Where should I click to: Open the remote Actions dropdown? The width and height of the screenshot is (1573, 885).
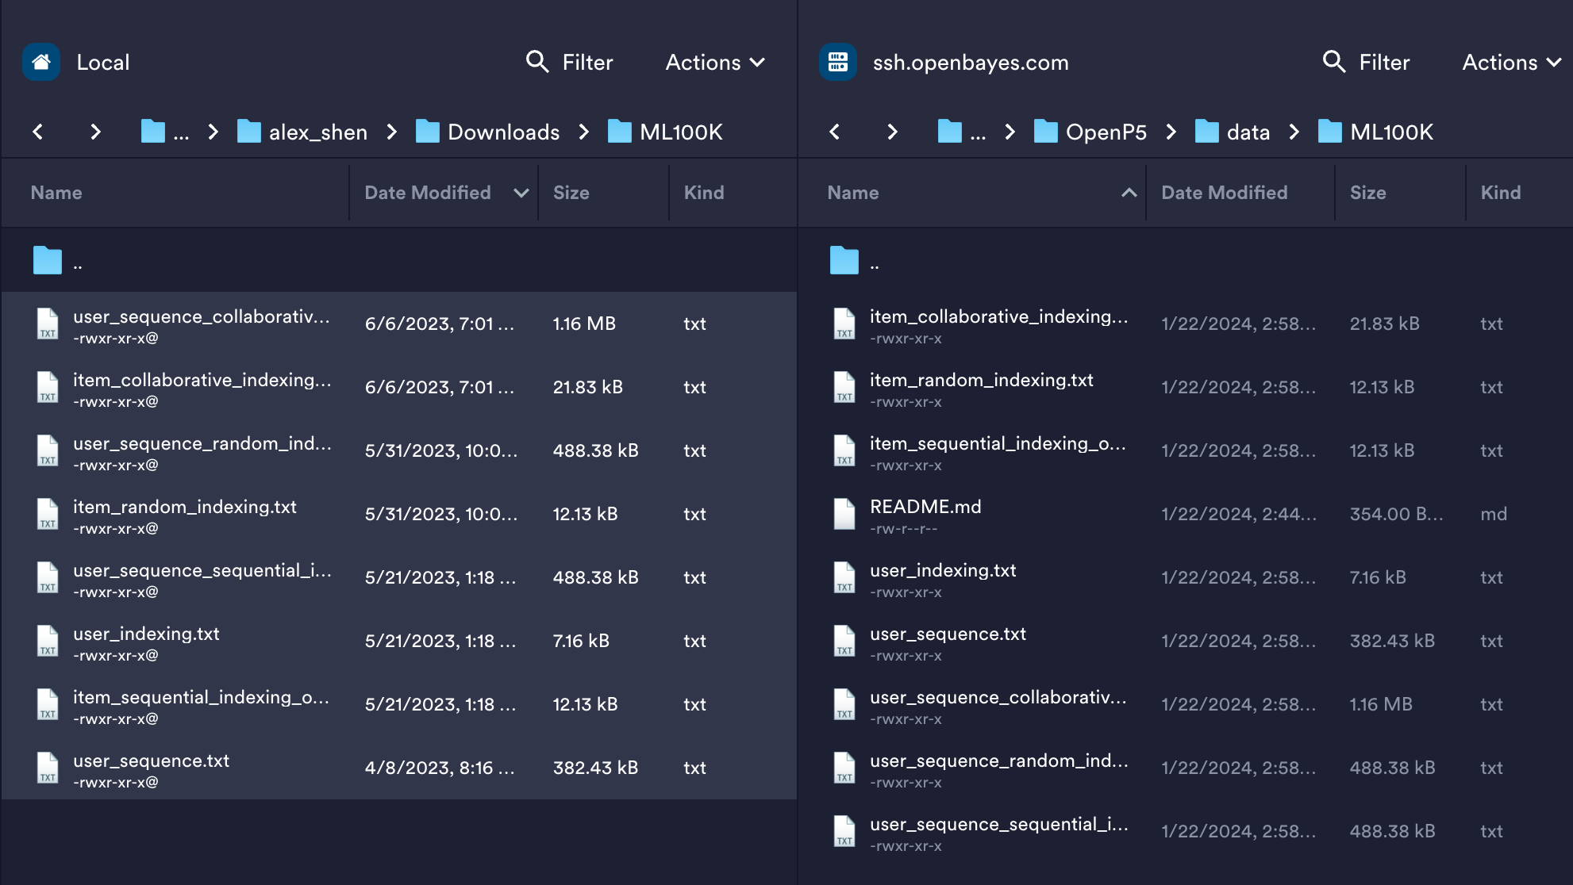[1511, 62]
